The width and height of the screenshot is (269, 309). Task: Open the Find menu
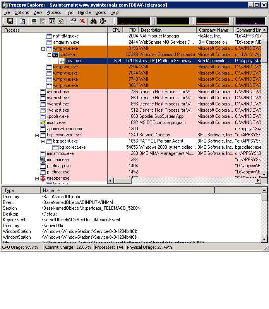69,12
